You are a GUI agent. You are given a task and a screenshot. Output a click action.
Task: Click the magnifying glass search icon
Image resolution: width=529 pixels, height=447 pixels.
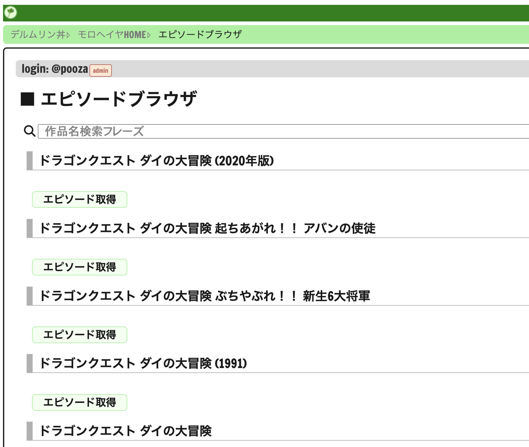[30, 131]
